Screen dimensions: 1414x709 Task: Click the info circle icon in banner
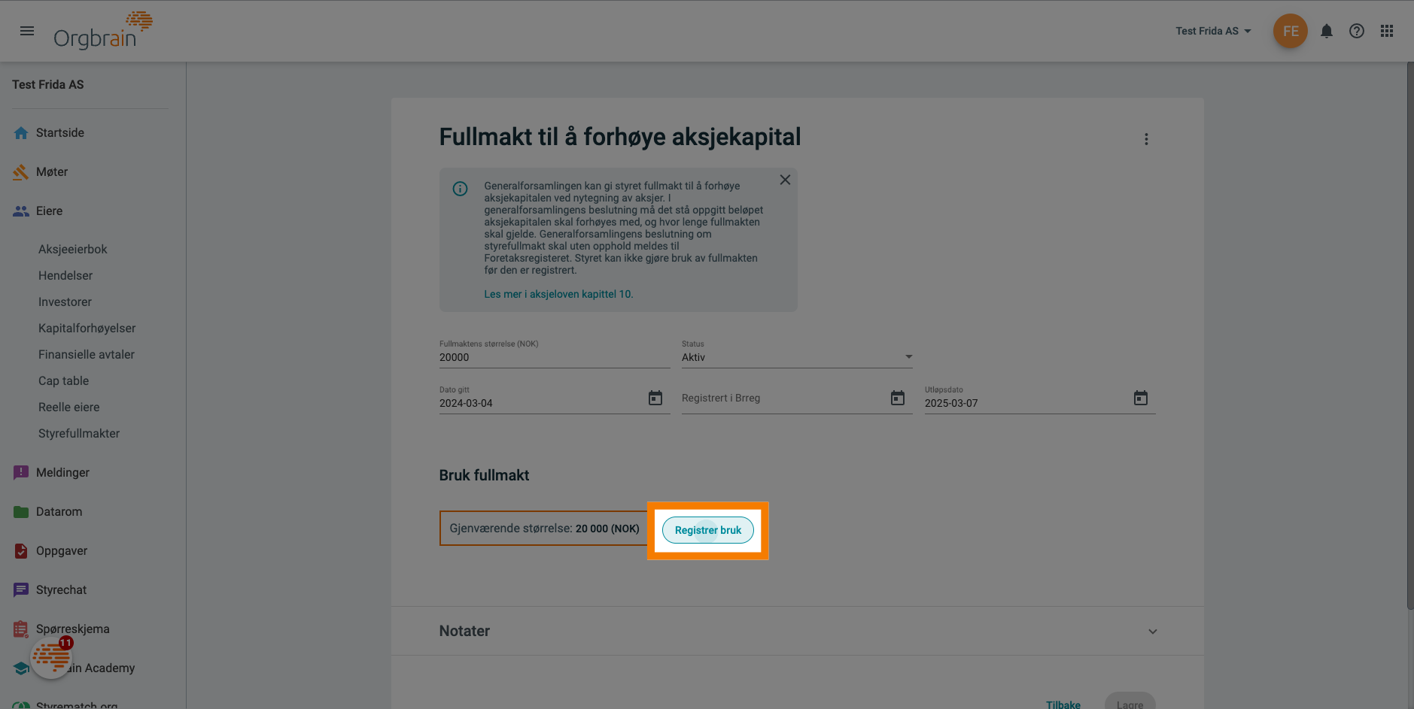[460, 189]
